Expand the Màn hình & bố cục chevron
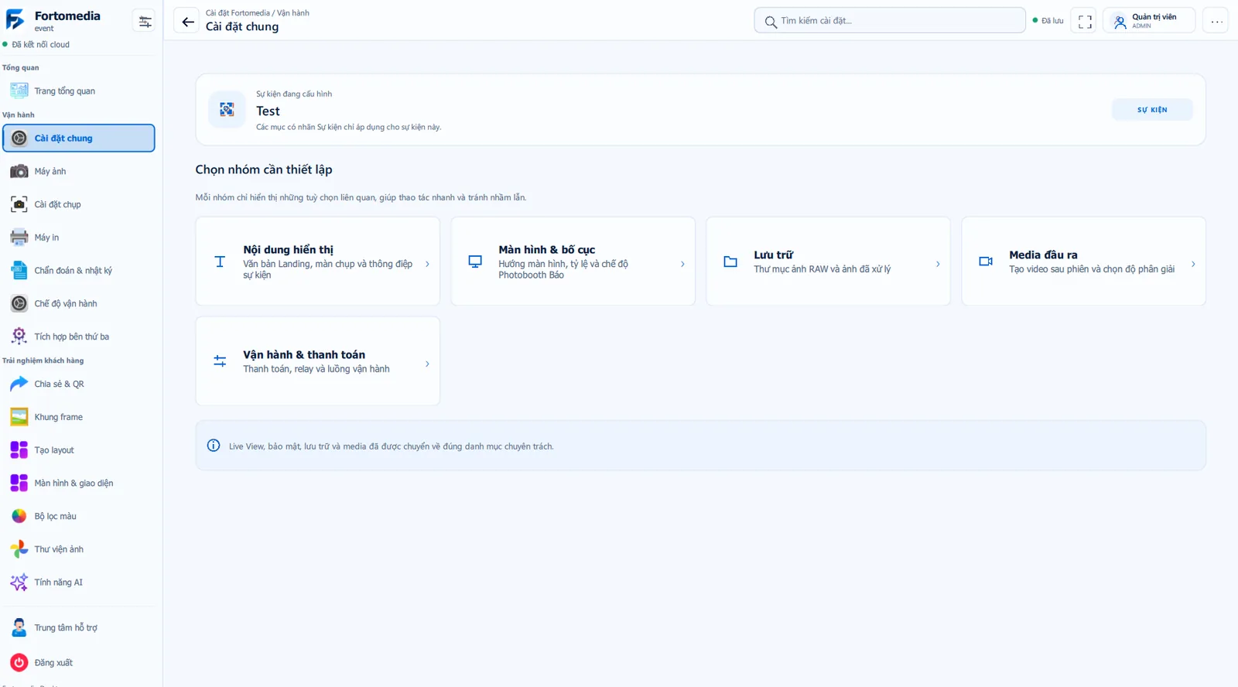 click(682, 264)
